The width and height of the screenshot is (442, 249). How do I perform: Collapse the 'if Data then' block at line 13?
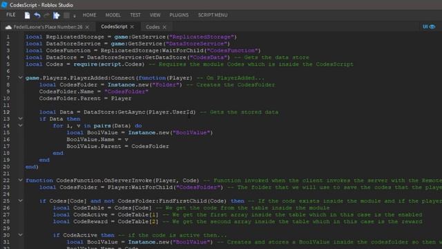(20, 118)
